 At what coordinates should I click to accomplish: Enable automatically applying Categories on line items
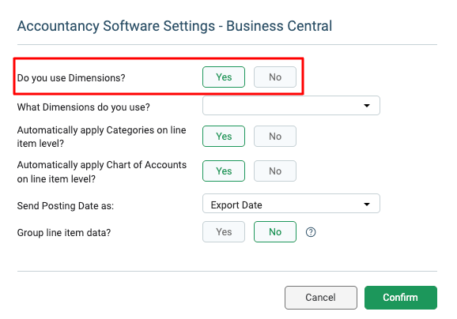coord(224,137)
